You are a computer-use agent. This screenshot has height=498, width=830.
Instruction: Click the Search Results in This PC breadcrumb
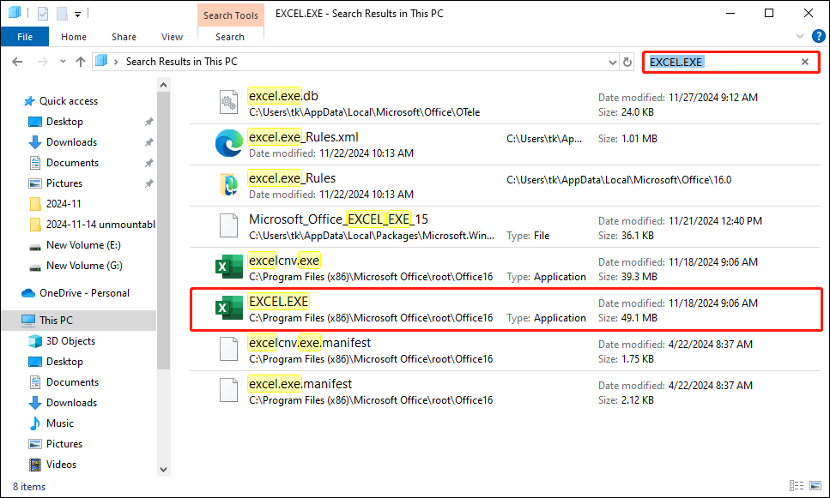(x=182, y=62)
